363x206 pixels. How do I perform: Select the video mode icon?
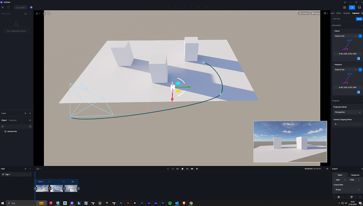tap(352, 7)
